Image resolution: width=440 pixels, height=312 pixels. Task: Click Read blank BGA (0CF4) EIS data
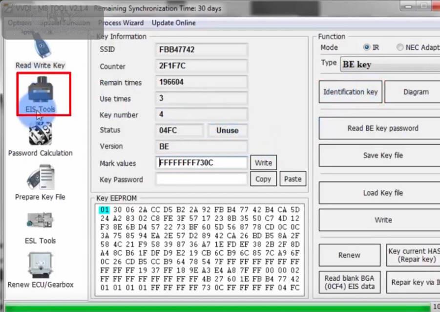tap(350, 282)
